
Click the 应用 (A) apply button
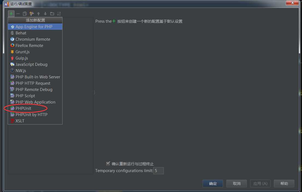(x=260, y=184)
